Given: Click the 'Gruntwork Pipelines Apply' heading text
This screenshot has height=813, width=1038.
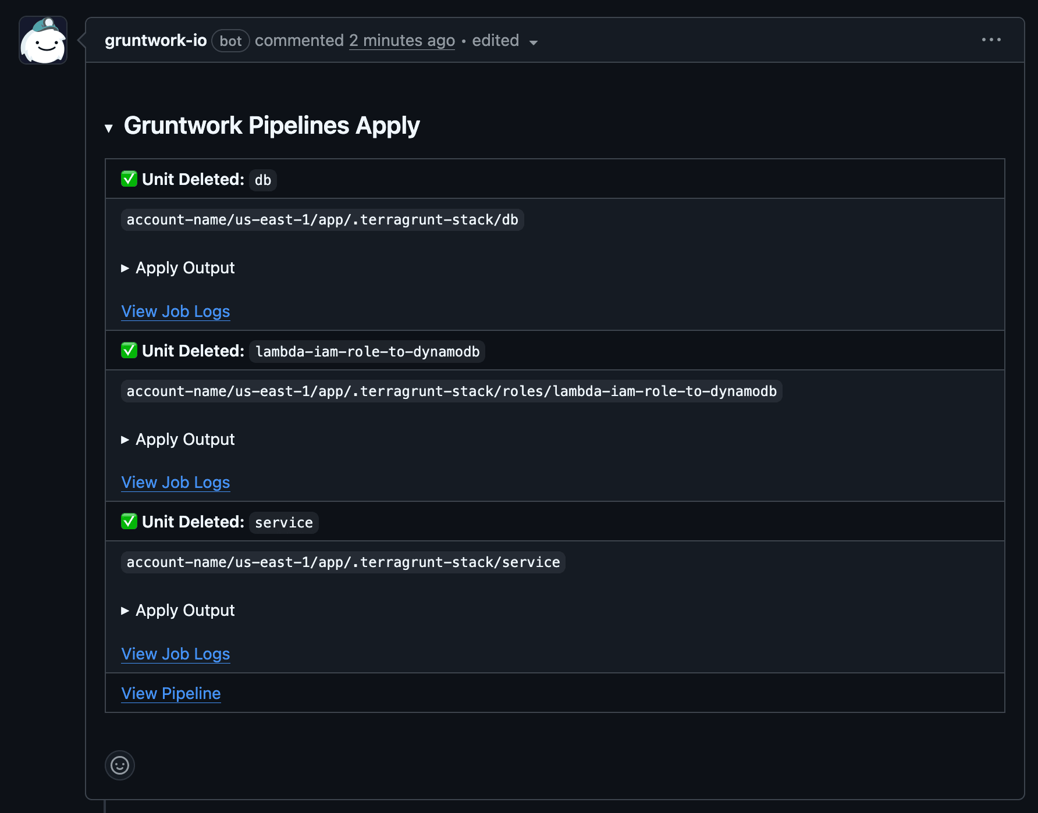Looking at the screenshot, I should [272, 126].
